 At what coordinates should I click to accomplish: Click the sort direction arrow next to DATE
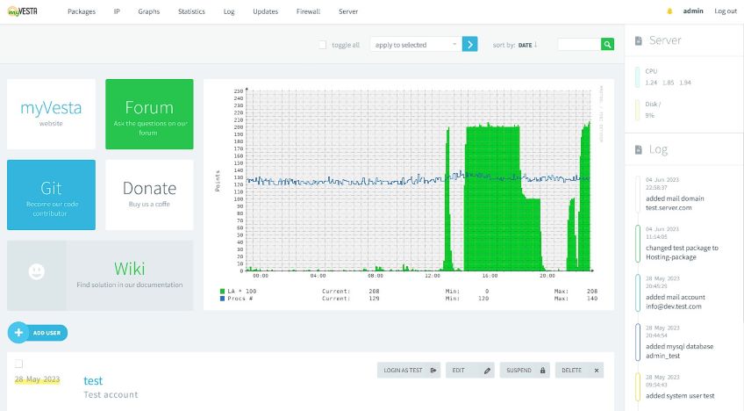tap(536, 44)
